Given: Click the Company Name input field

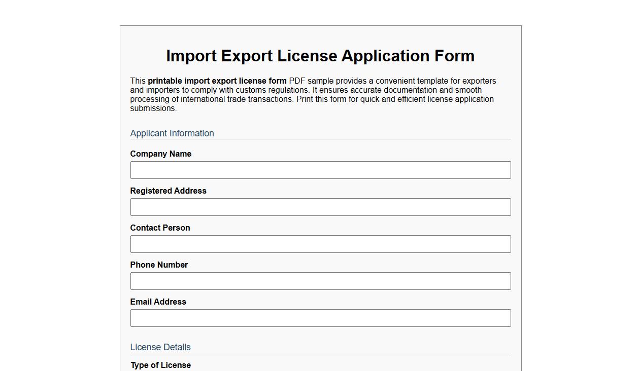Looking at the screenshot, I should point(320,170).
